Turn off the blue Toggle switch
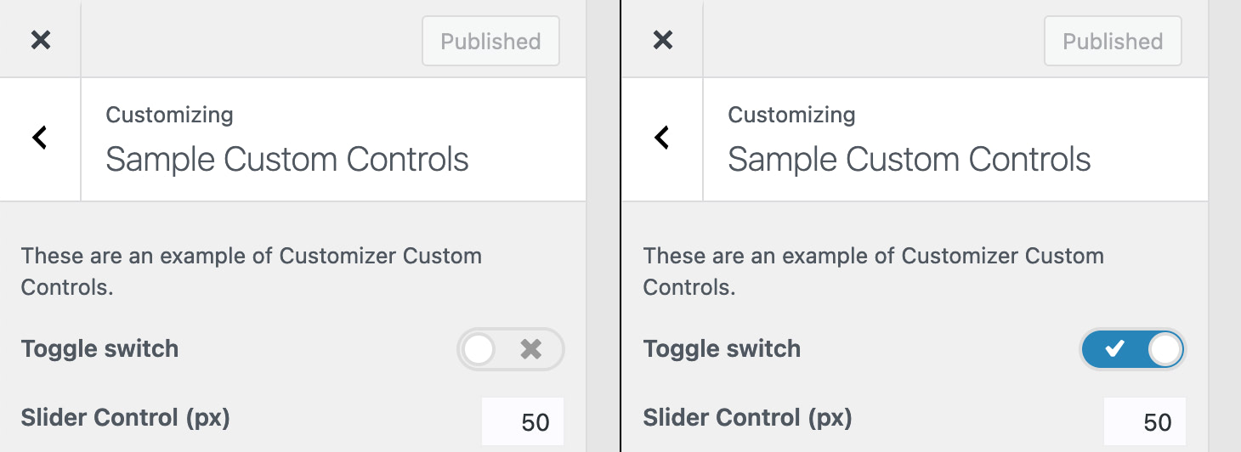Viewport: 1241px width, 452px height. tap(1133, 349)
